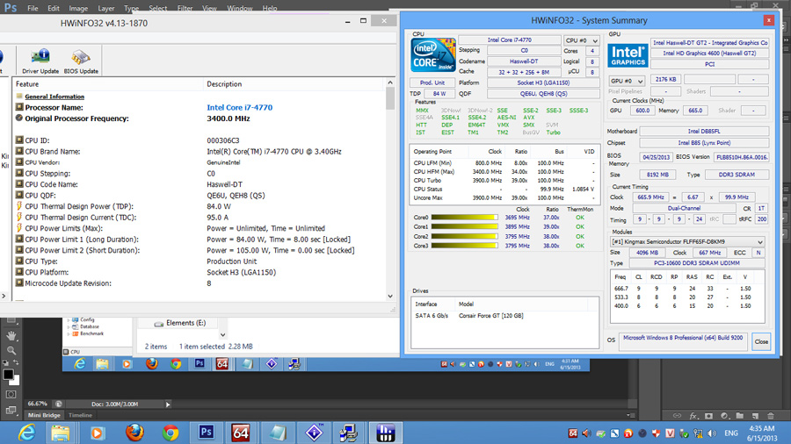Click the status bar icon after 66.67%
The image size is (791, 444).
tap(59, 404)
